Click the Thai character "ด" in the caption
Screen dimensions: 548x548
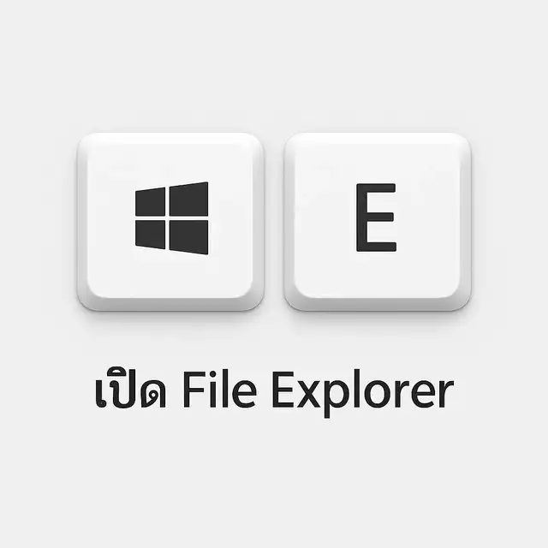click(x=153, y=394)
